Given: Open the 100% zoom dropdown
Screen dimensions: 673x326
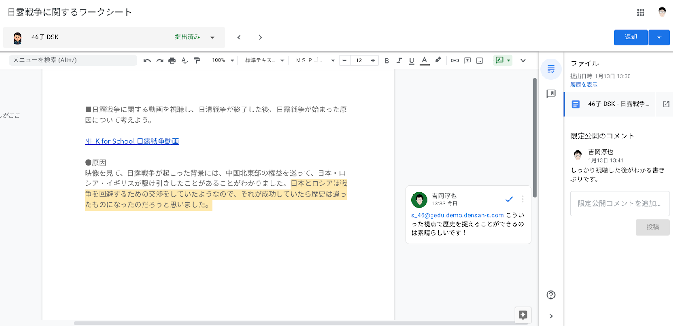Looking at the screenshot, I should pos(223,60).
